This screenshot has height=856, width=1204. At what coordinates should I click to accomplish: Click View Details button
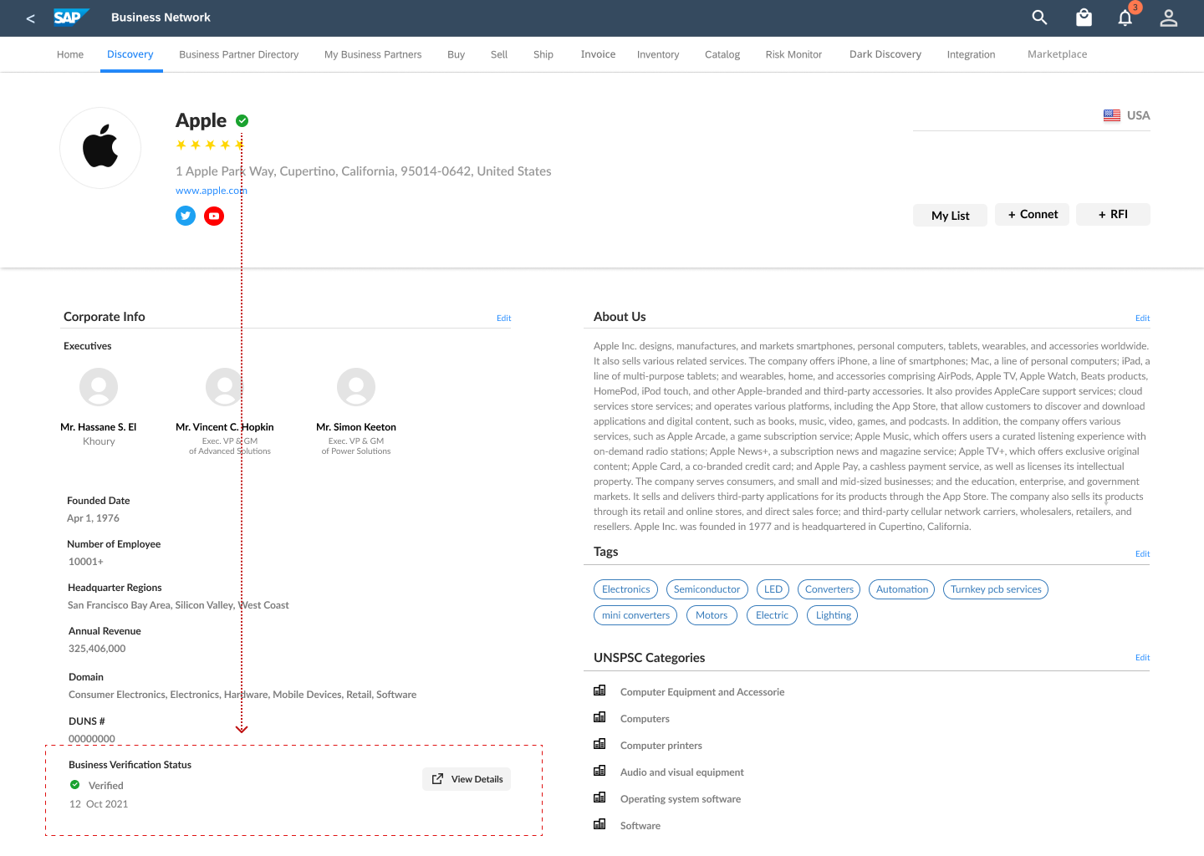point(467,779)
